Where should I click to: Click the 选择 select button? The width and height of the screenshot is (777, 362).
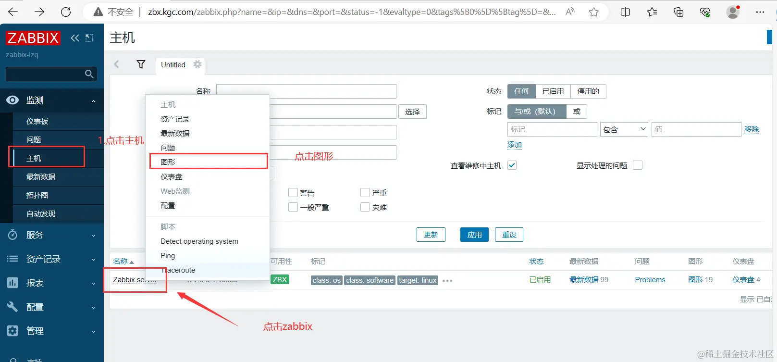coord(412,112)
